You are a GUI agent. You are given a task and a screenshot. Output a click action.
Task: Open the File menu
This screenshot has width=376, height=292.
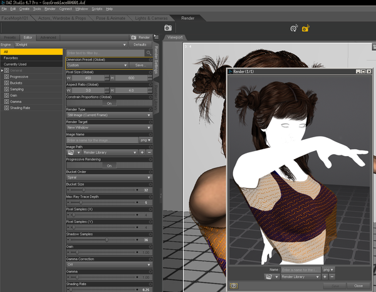coord(4,9)
